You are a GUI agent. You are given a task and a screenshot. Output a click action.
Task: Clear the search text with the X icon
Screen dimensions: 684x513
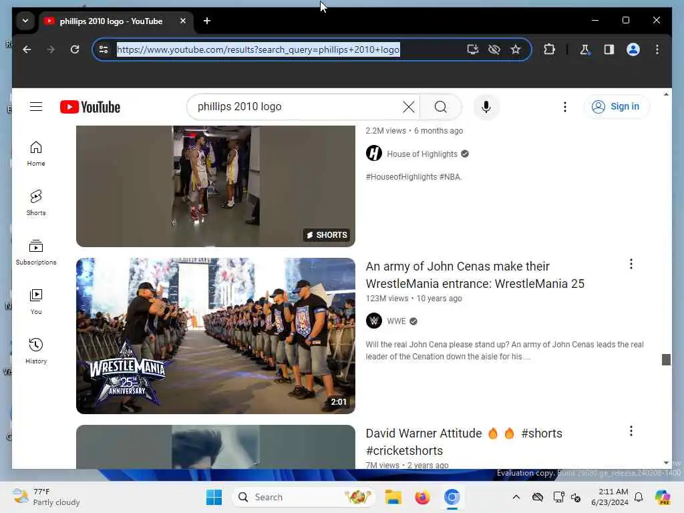[408, 107]
